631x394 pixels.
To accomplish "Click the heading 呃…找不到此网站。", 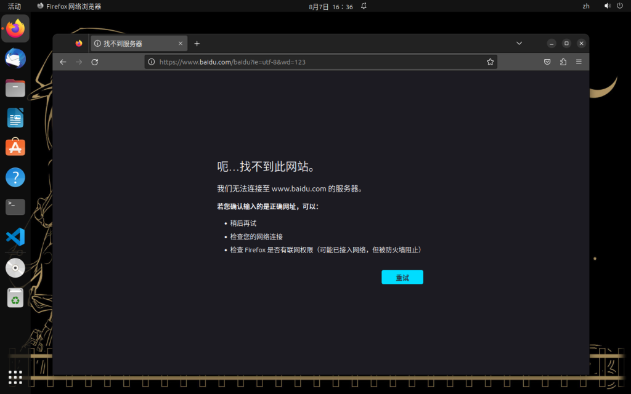I will pyautogui.click(x=266, y=166).
